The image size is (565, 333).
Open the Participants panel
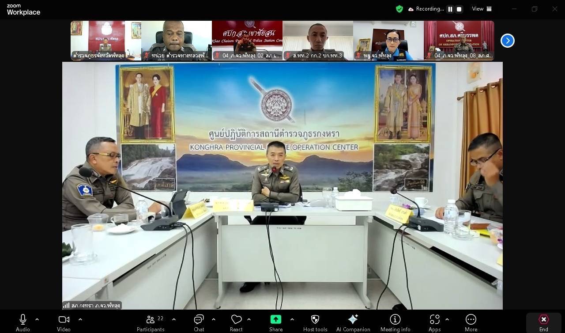click(150, 322)
